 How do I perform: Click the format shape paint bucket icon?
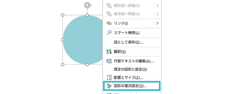coord(109,86)
